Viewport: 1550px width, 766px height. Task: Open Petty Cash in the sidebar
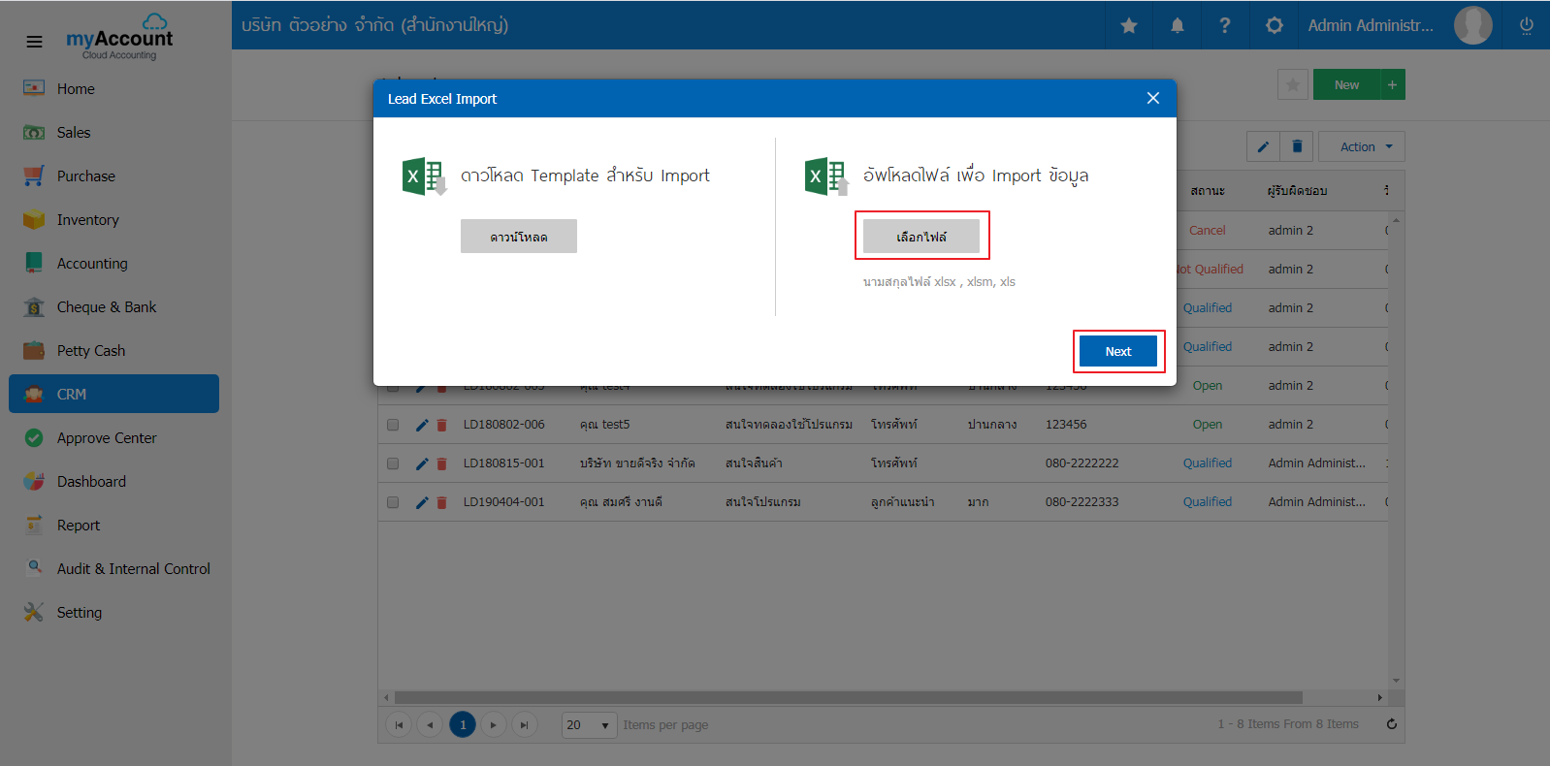tap(114, 350)
